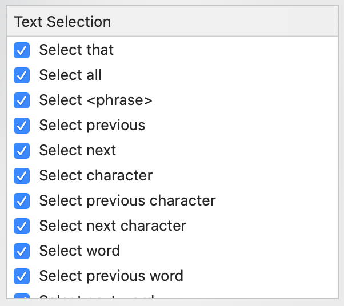
Task: Click the Text Selection section header
Action: coord(63,22)
